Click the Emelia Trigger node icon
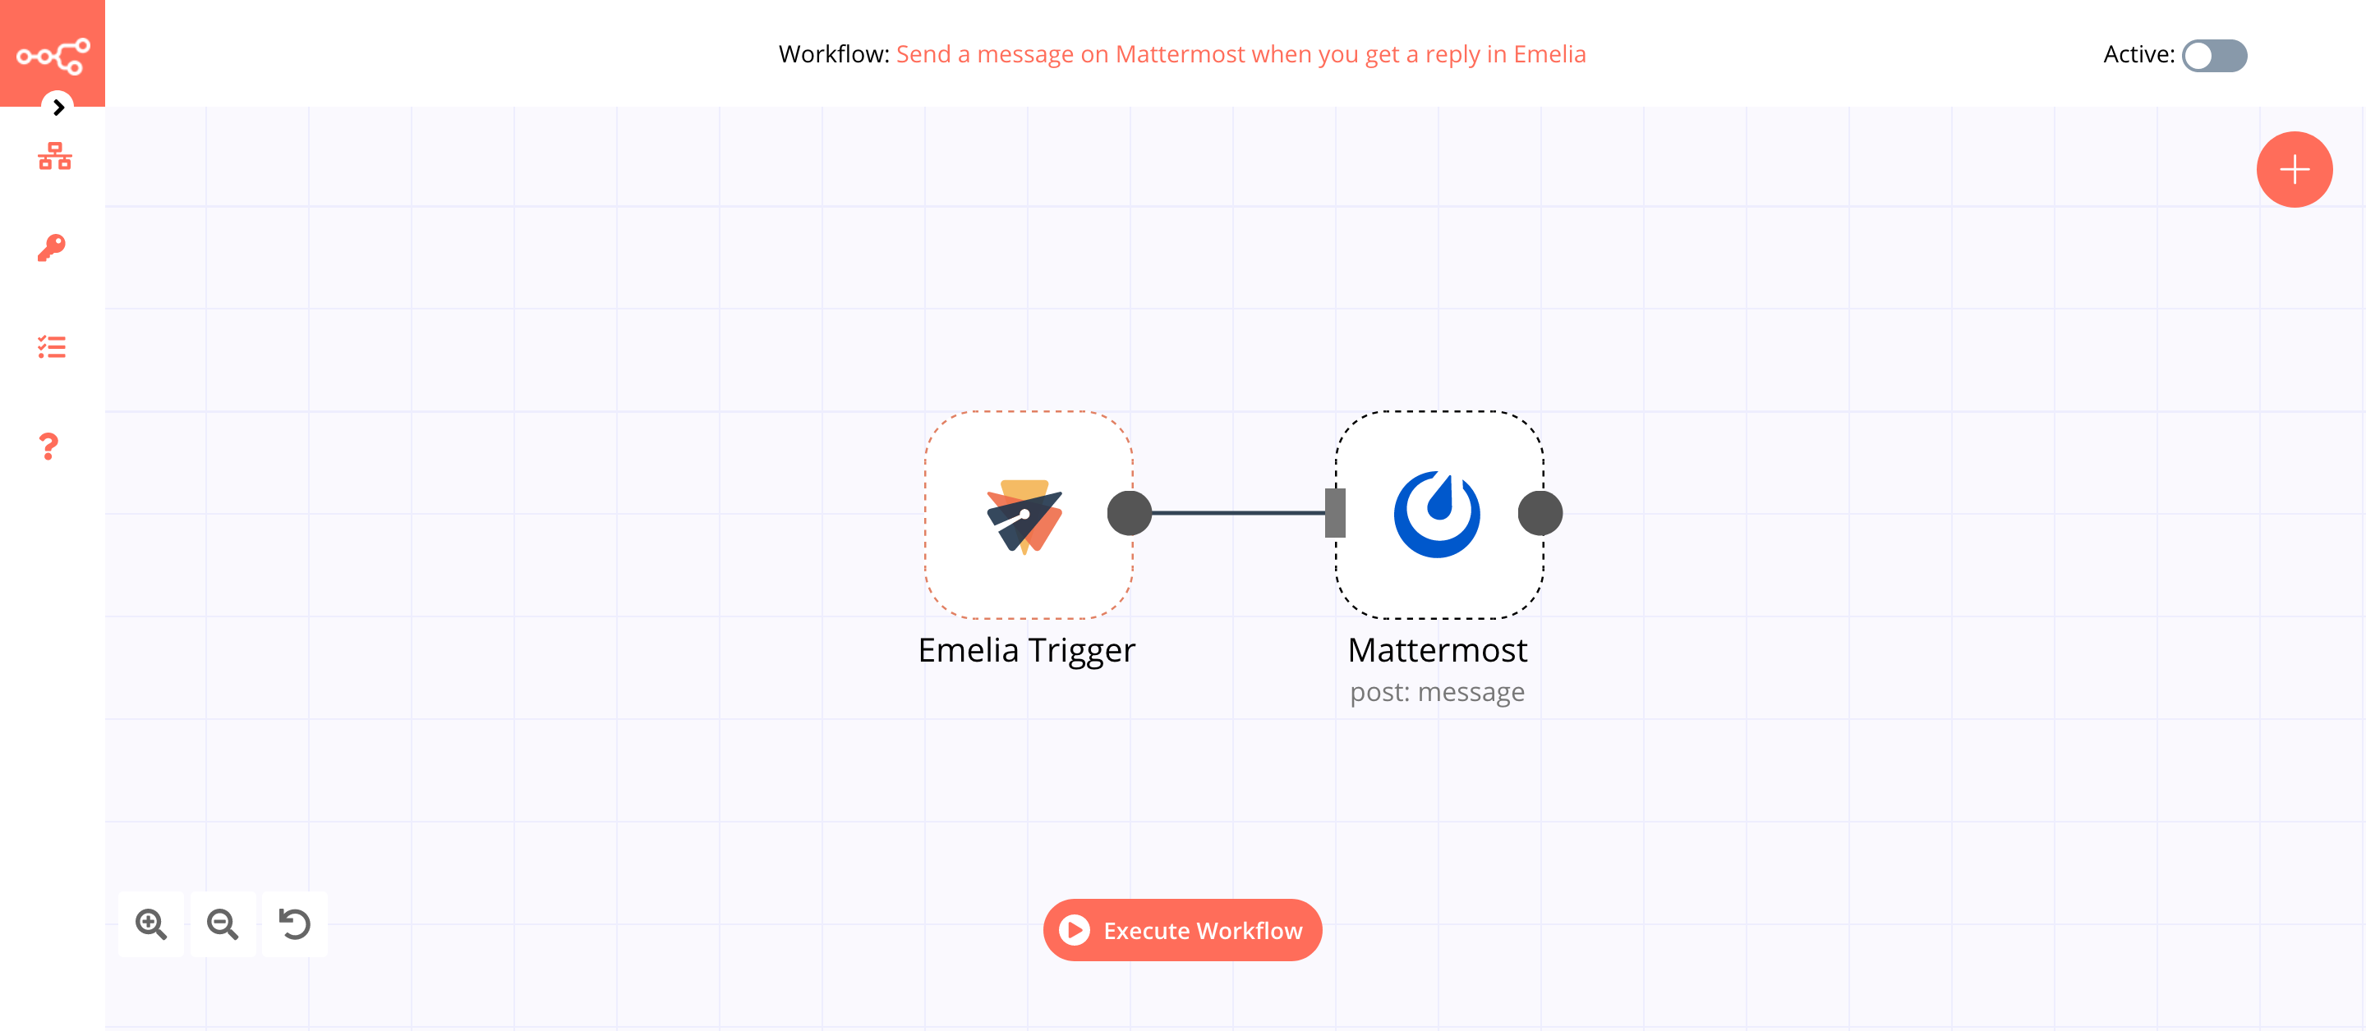 pos(1026,512)
